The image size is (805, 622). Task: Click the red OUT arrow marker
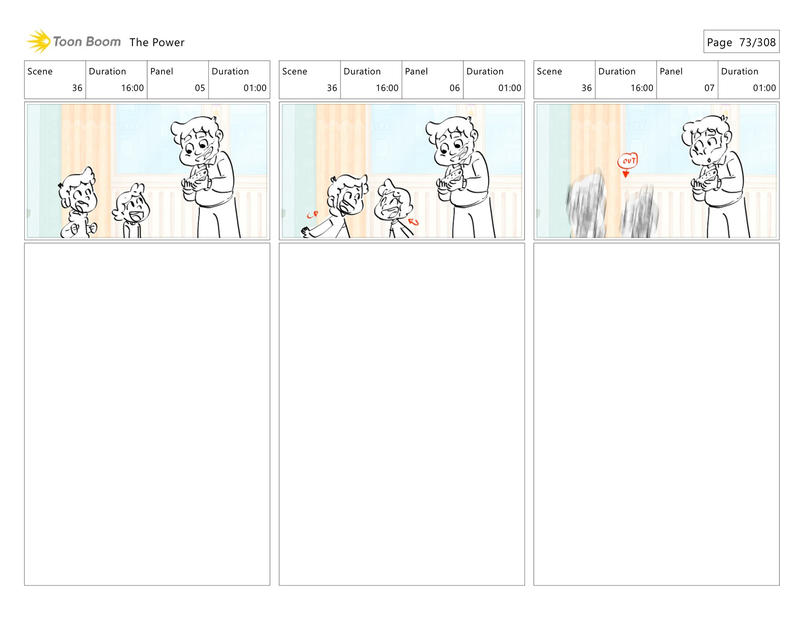point(627,165)
